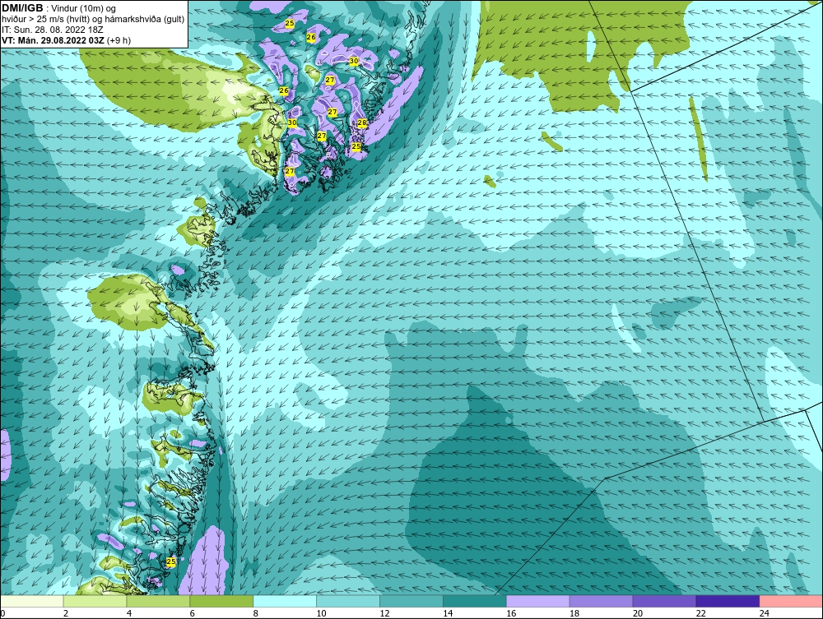The height and width of the screenshot is (619, 823).
Task: Click legend scale value '0'
Action: tap(2, 613)
